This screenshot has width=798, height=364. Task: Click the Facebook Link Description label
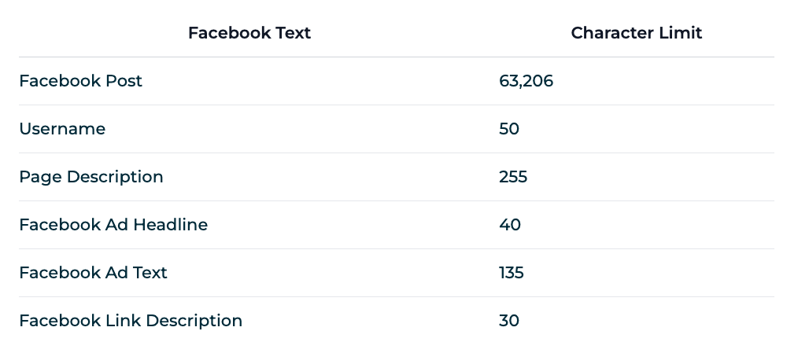tap(131, 321)
